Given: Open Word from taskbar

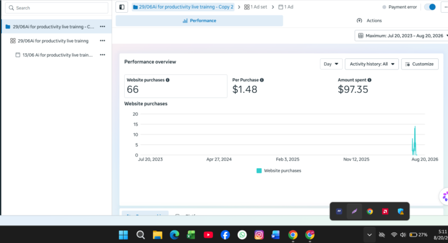Looking at the screenshot, I should (x=276, y=235).
